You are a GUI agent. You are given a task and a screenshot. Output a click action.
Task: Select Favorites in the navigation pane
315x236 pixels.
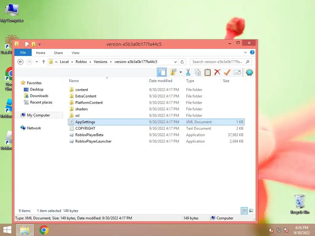click(34, 83)
